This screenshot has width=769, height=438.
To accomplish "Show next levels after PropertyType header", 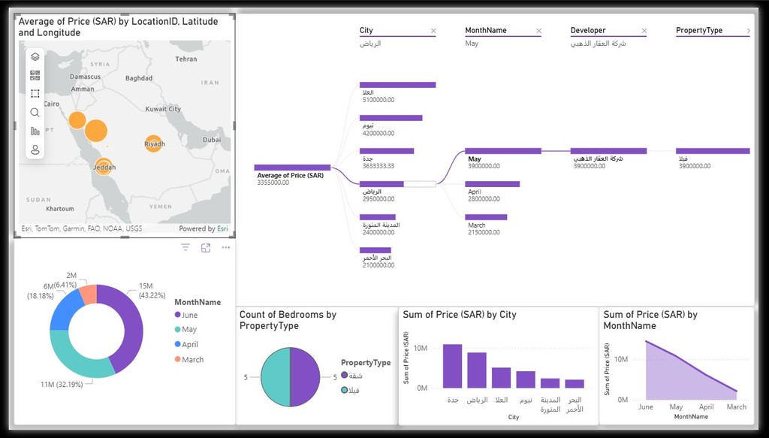I will [749, 31].
